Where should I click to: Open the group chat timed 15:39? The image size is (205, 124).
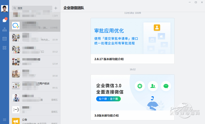(x=35, y=38)
